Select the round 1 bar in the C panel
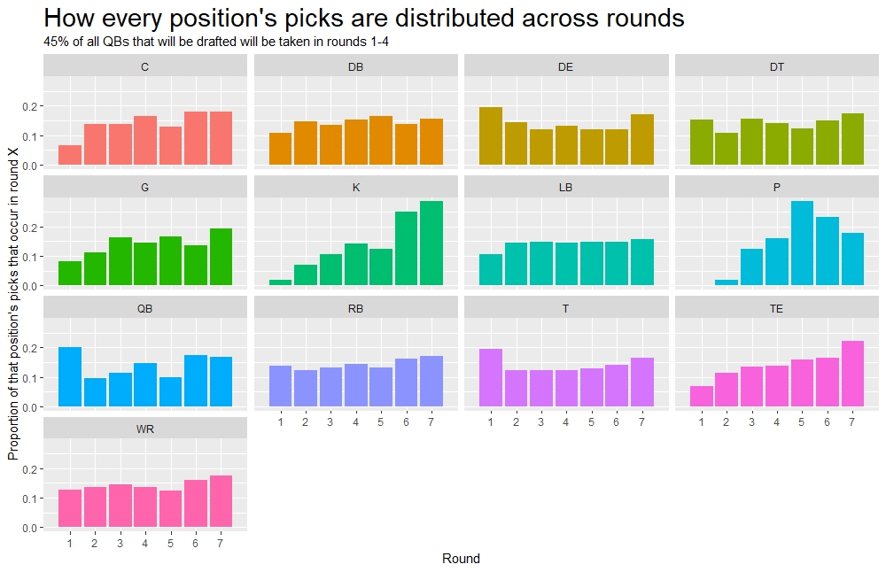The height and width of the screenshot is (572, 886). 70,155
